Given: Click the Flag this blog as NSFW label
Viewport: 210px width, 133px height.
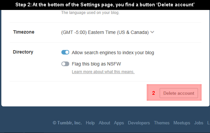Looking at the screenshot, I should coord(96,64).
